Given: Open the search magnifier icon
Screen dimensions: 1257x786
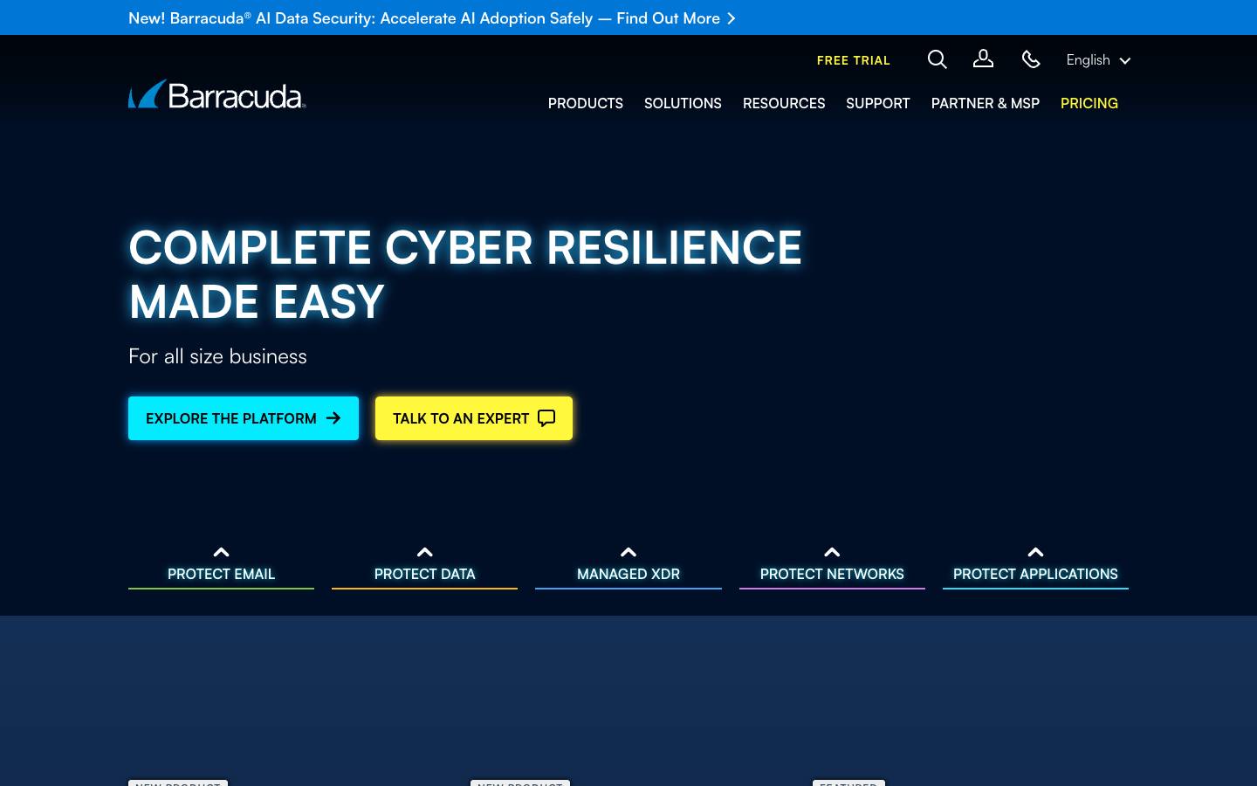Looking at the screenshot, I should coord(938,59).
